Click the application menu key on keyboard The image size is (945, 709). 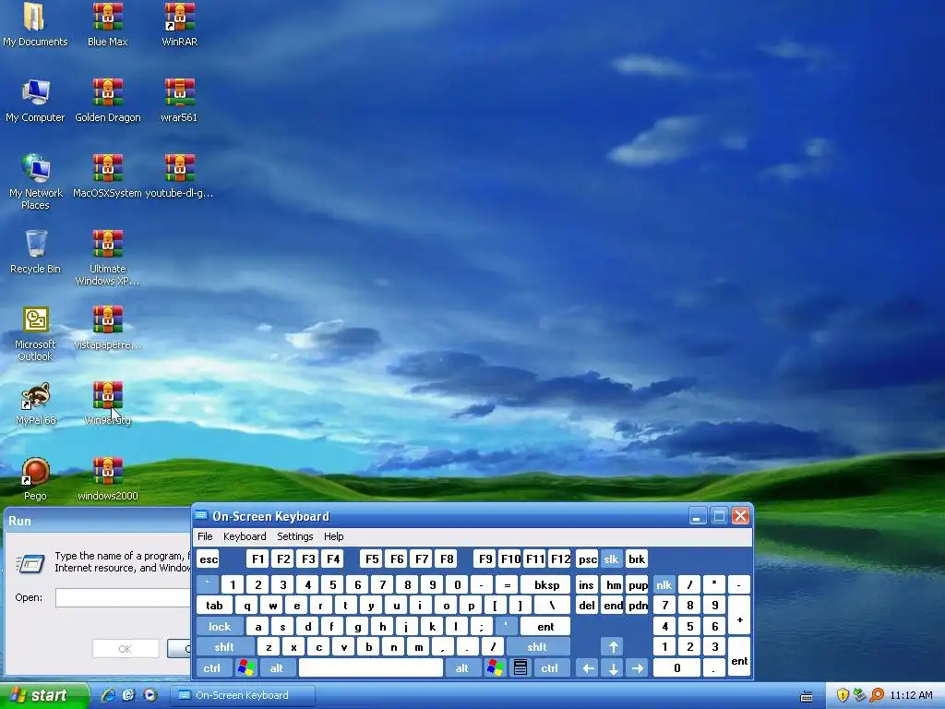[520, 668]
